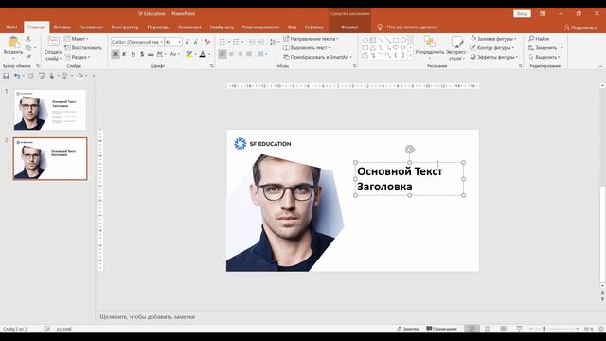Switch to the Конструктор tab
606x341 pixels.
pos(125,27)
